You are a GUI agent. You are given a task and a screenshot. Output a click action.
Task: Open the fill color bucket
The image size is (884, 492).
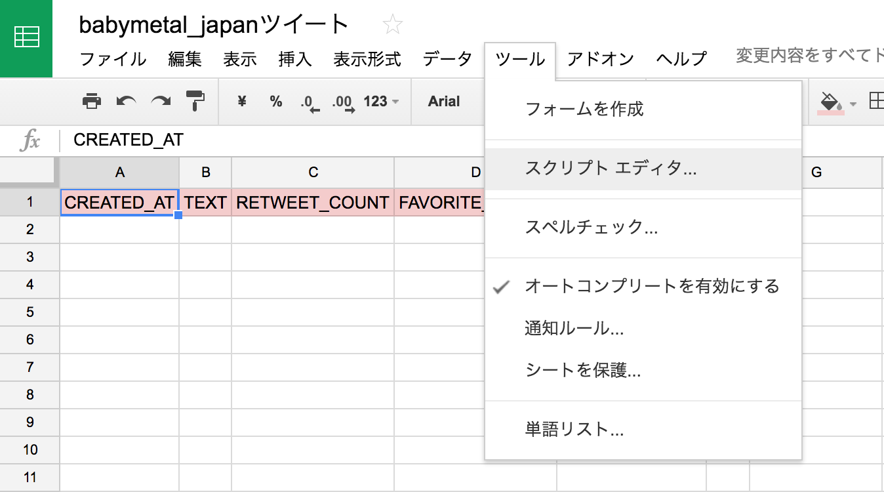tap(831, 102)
